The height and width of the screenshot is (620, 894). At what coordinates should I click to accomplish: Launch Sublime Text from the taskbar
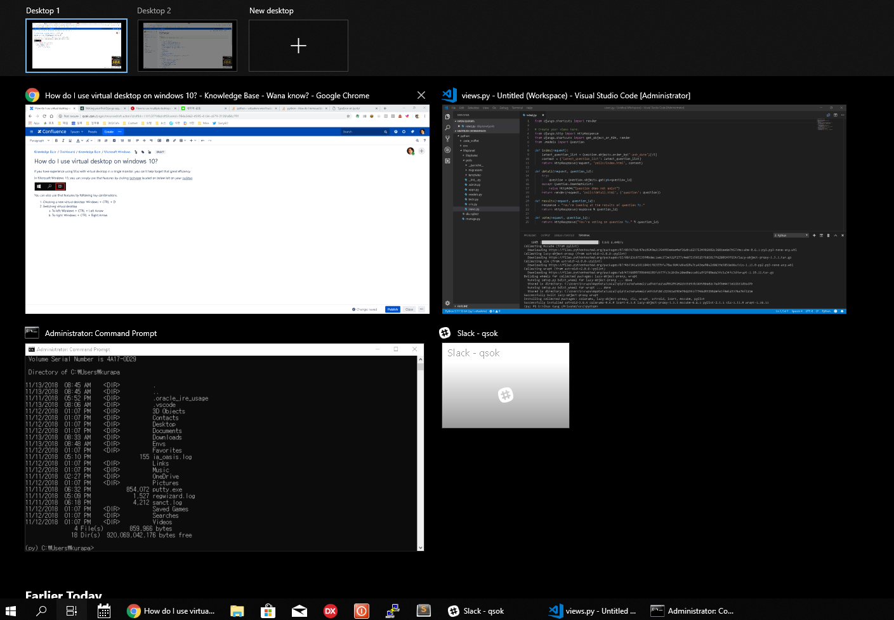coord(424,610)
